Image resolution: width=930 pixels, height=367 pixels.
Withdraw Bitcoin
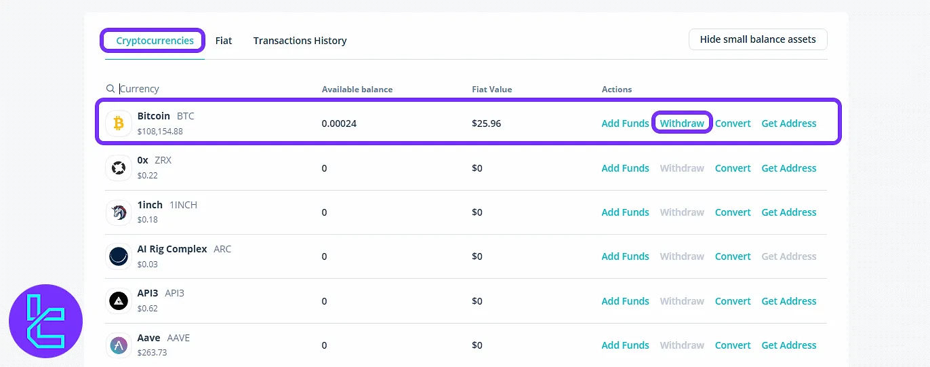[682, 123]
